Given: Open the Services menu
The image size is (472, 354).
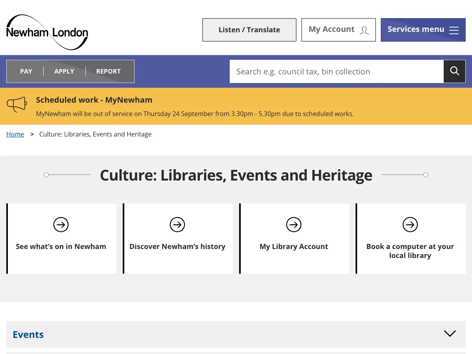Looking at the screenshot, I should coord(423,30).
